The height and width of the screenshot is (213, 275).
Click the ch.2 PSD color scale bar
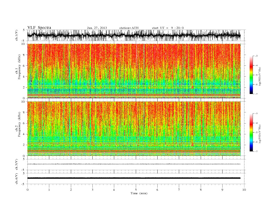(x=251, y=133)
